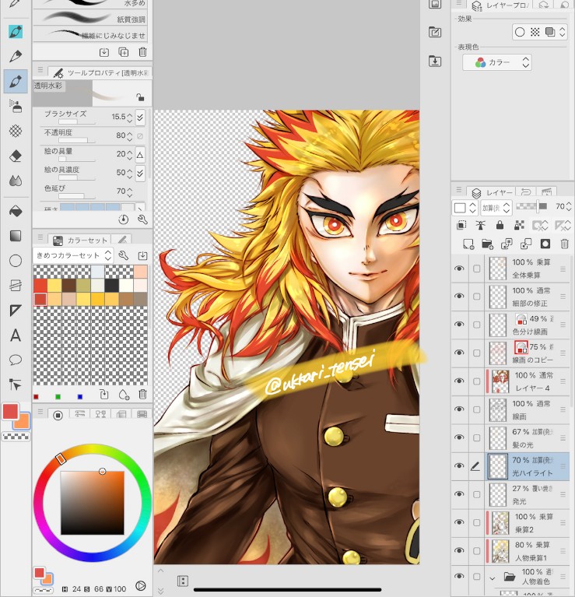Select the Airbrush spray tool

(16, 106)
